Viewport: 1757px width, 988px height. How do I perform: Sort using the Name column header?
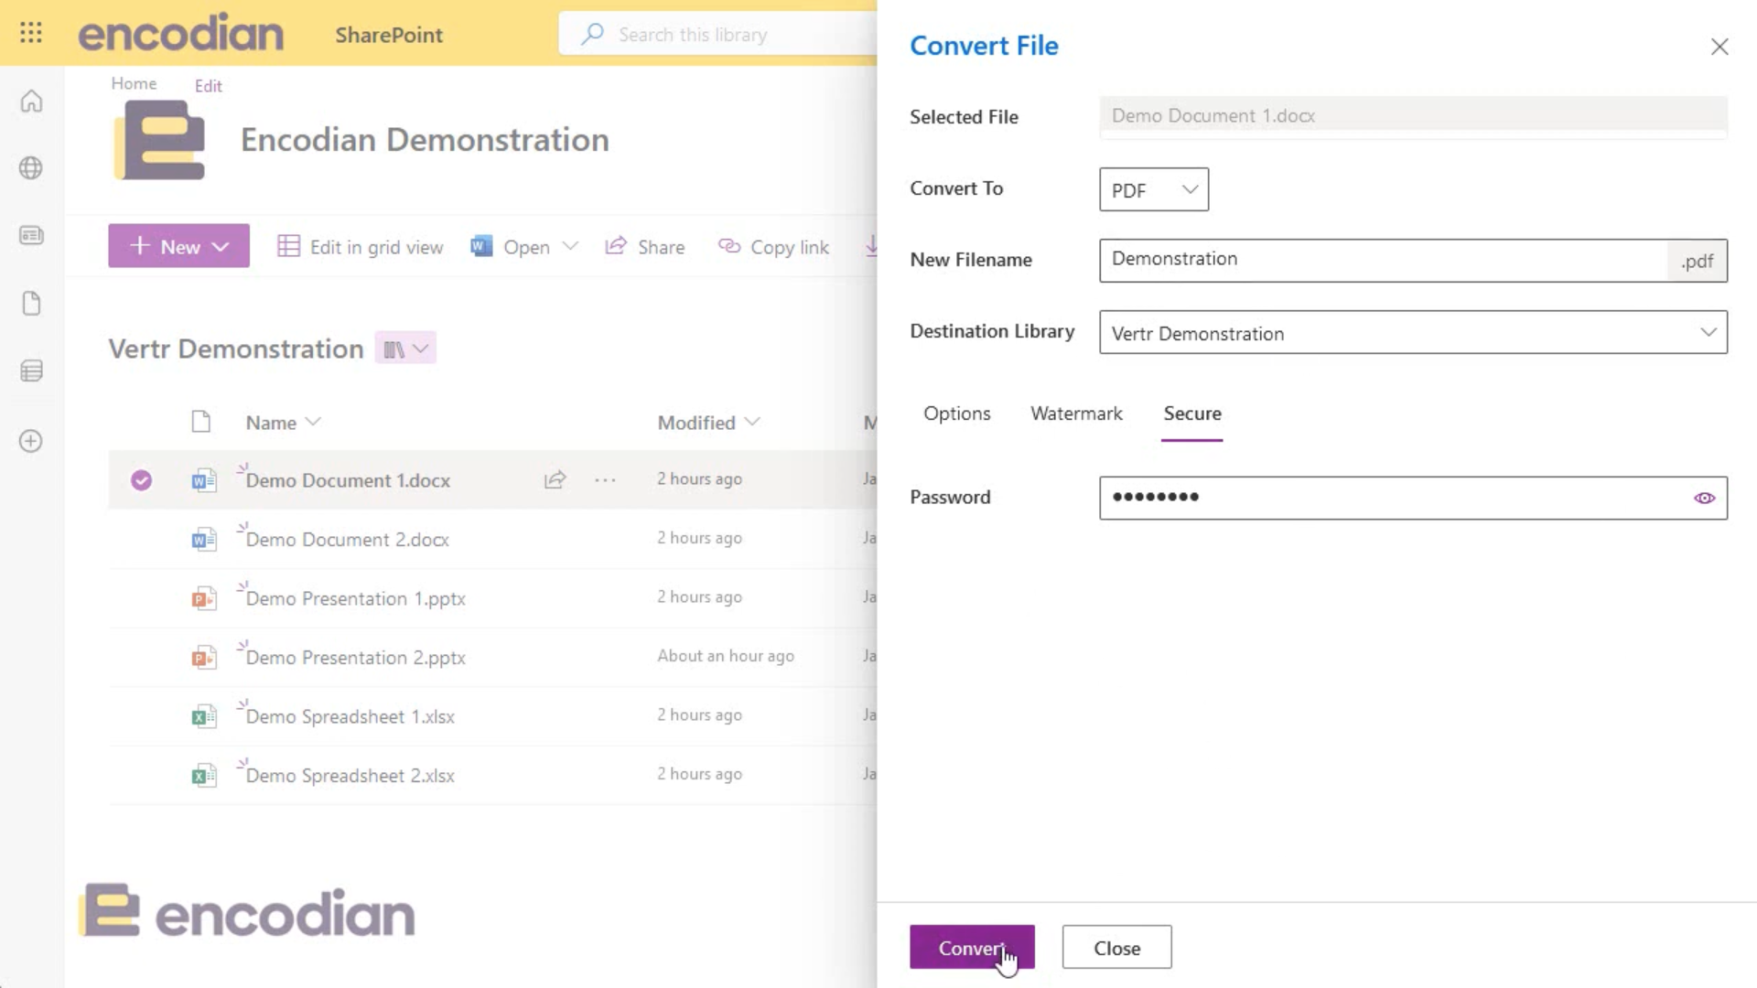[x=283, y=422]
